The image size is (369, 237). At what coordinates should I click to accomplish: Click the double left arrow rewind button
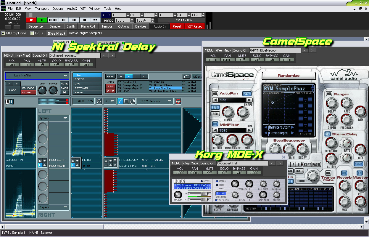click(x=53, y=20)
